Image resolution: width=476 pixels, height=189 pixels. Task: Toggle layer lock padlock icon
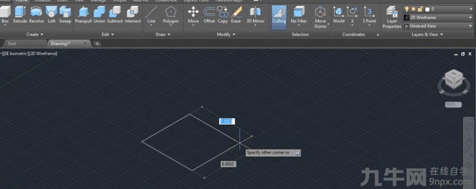420,9
